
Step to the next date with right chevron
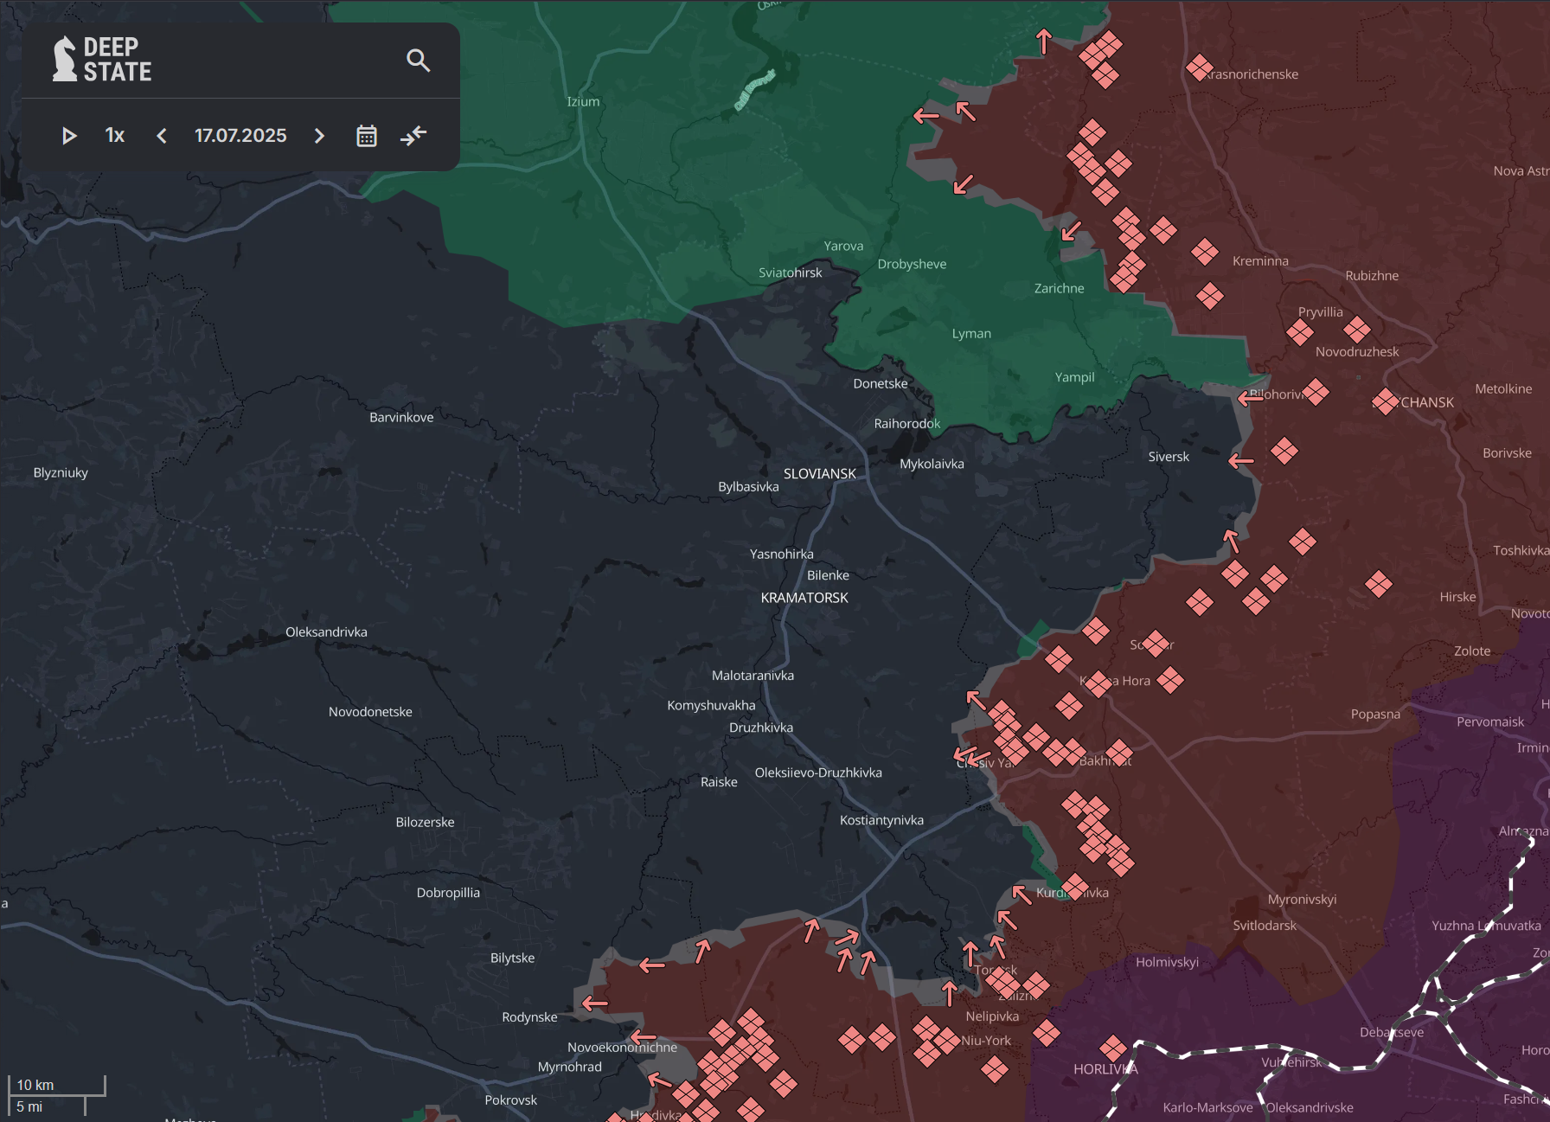tap(319, 136)
